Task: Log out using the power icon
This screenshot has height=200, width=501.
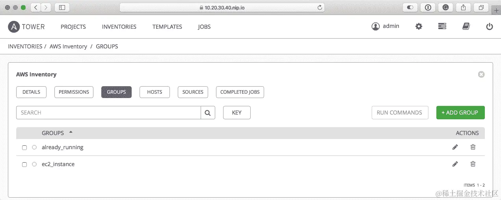Action: coord(490,26)
